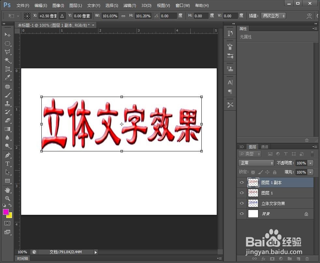The image size is (320, 263).
Task: Click the 图层 1 副本 layer thumbnail
Action: coord(253,182)
